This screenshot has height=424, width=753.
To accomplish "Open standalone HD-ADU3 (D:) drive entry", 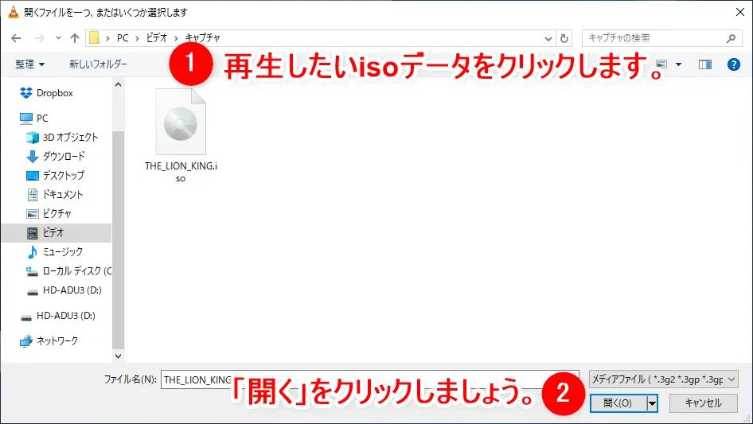I will [x=57, y=316].
